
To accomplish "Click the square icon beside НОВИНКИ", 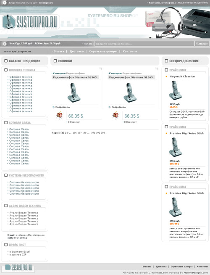I will [55, 61].
